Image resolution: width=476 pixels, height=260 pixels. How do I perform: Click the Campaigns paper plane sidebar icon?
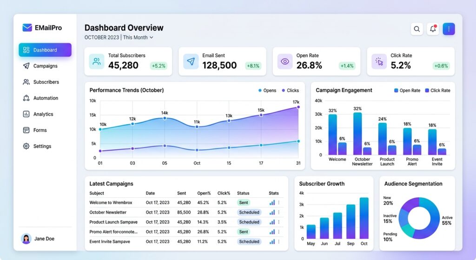[26, 66]
